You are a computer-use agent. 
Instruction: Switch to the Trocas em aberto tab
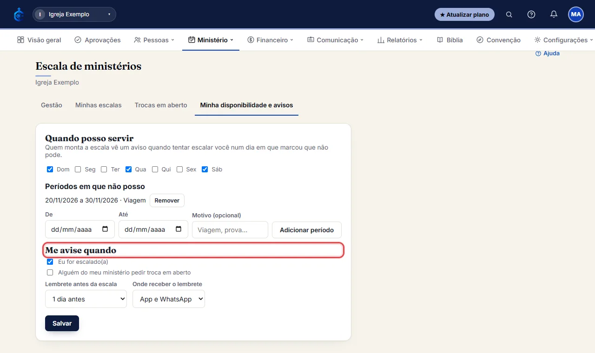(x=161, y=105)
